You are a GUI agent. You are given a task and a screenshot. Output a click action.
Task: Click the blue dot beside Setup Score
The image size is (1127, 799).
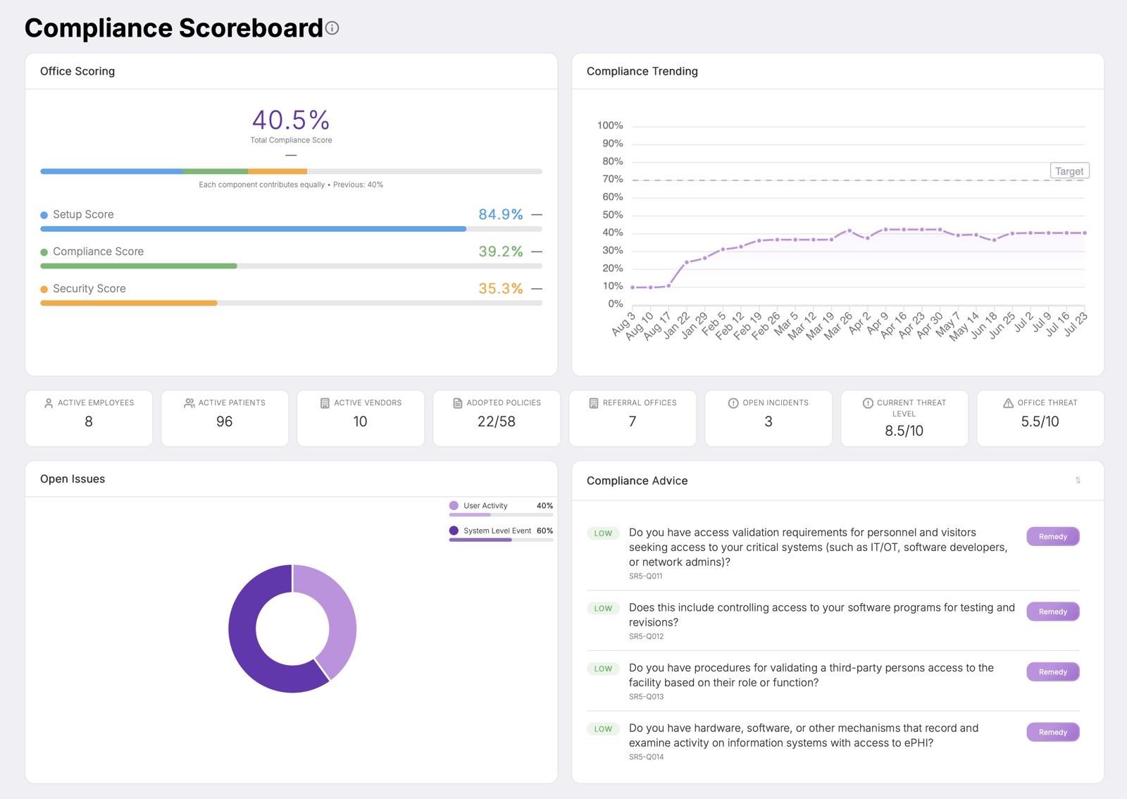pos(44,215)
